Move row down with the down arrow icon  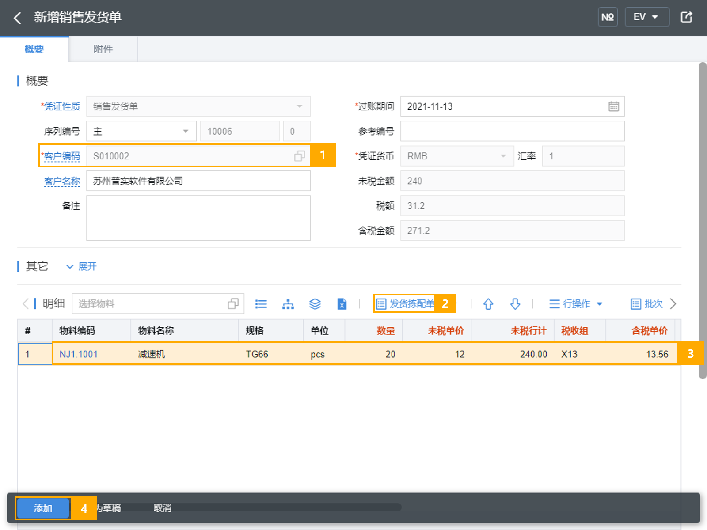515,304
